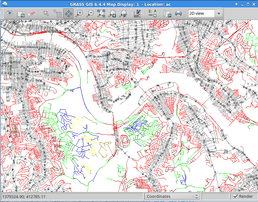Add map elements overlay icon
This screenshot has height=202, width=258.
click(152, 14)
